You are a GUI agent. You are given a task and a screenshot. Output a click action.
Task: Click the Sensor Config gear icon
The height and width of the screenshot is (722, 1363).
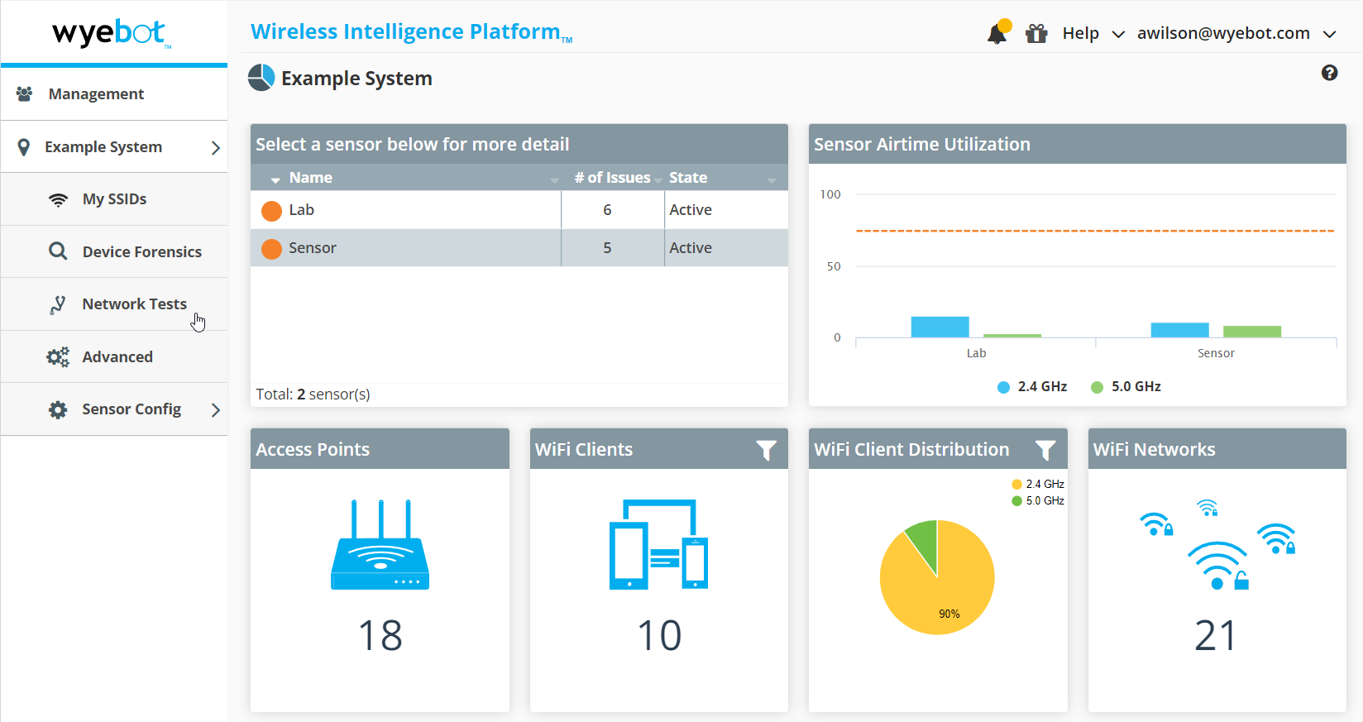(58, 409)
